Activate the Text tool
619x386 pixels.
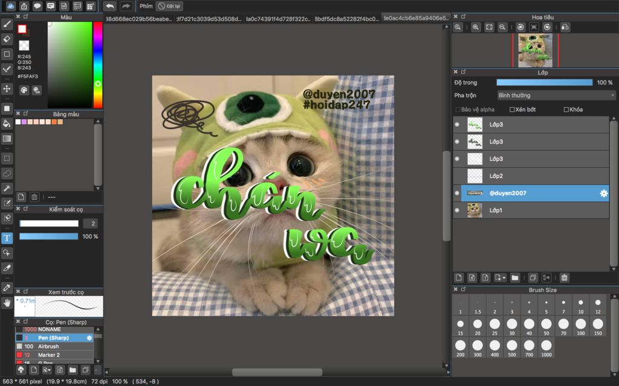tap(7, 238)
